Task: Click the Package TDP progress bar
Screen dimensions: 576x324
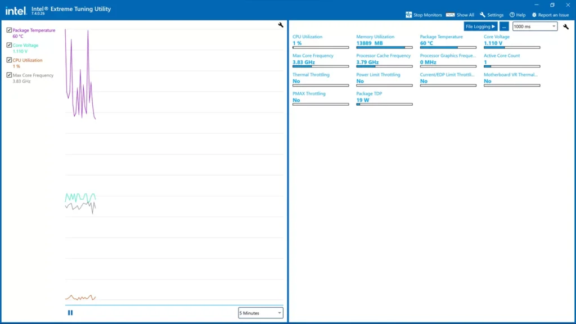Action: pyautogui.click(x=384, y=104)
